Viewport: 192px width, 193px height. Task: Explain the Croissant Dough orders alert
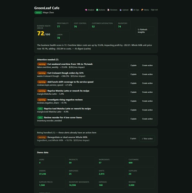[134, 74]
